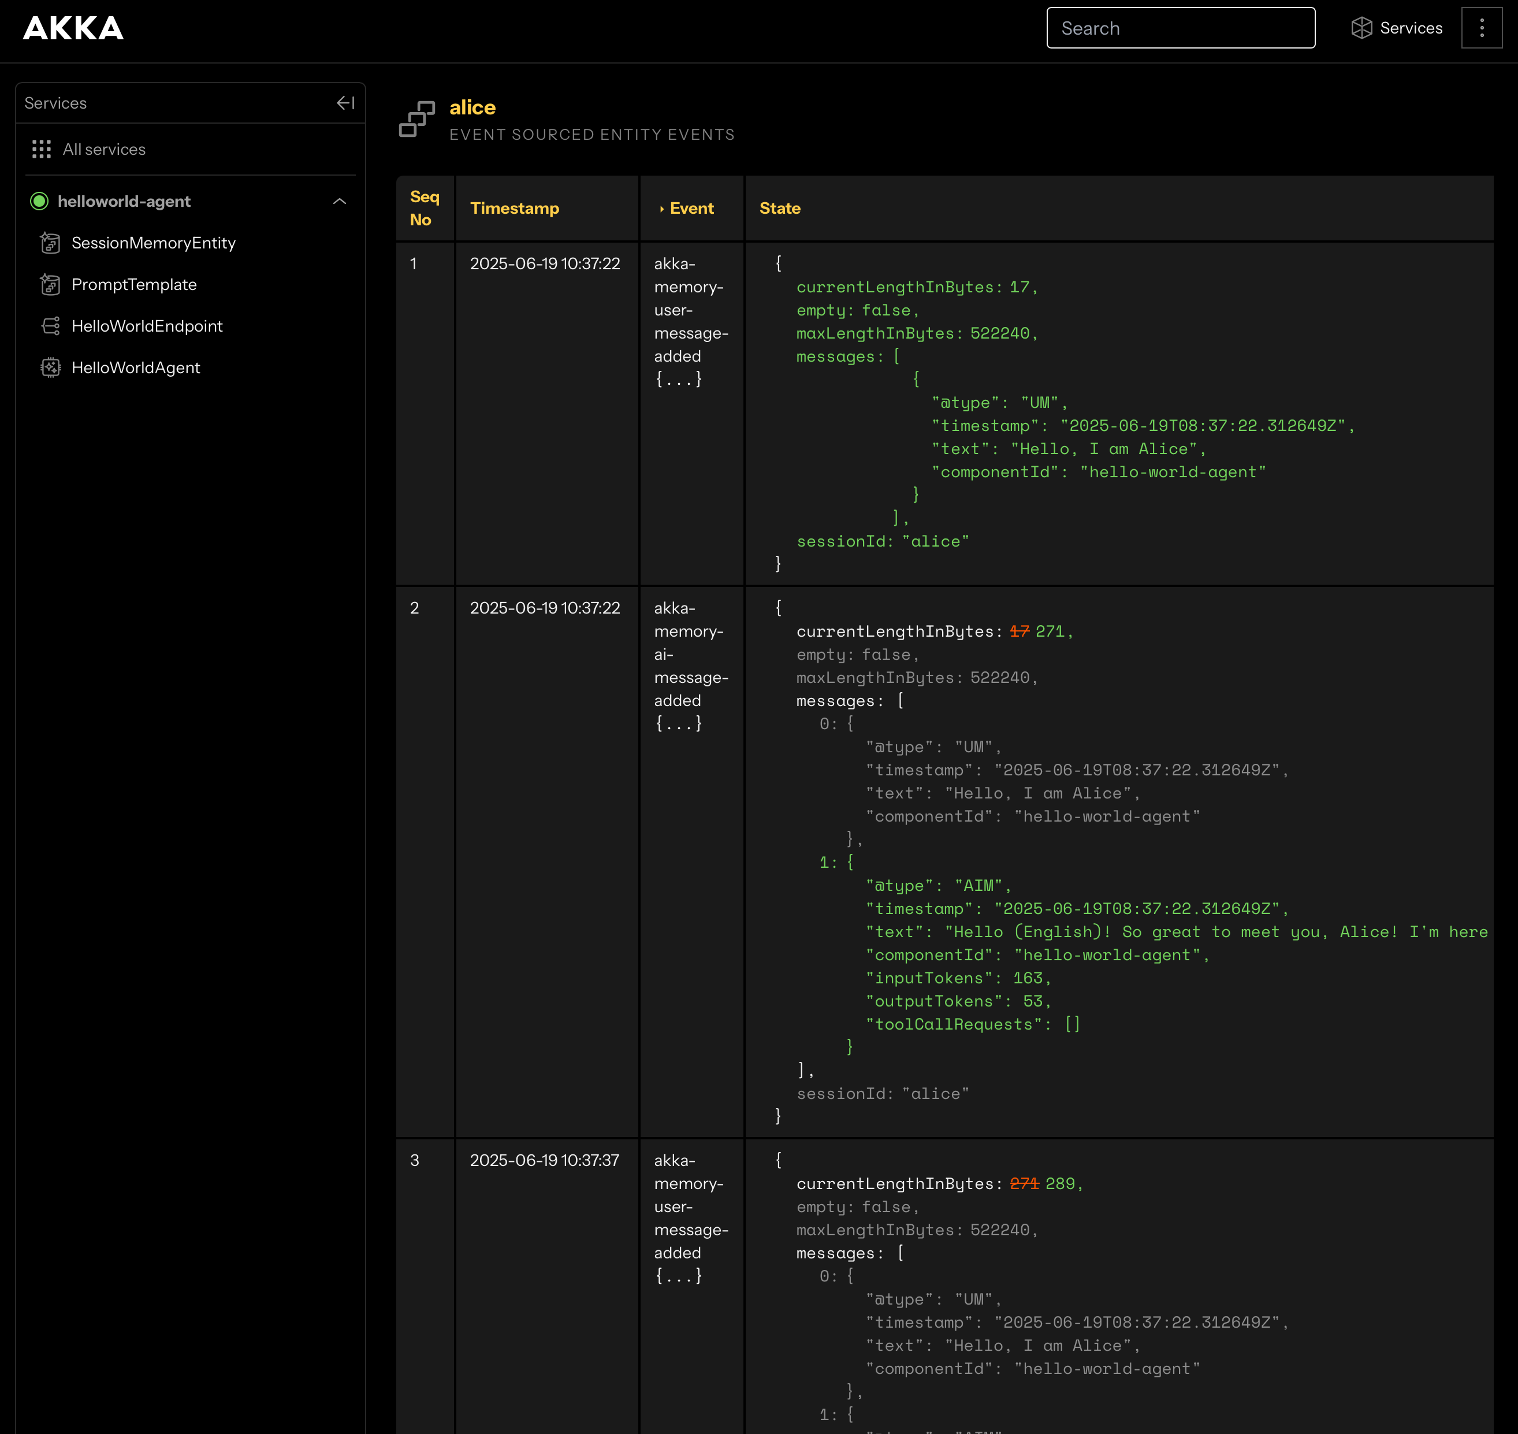The height and width of the screenshot is (1434, 1518).
Task: Click the SessionMemoryEntity entity icon
Action: (x=50, y=243)
